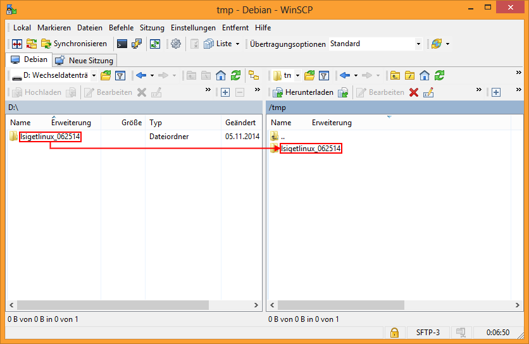This screenshot has height=344, width=529.
Task: Open the terminal console icon in toolbar
Action: tap(121, 44)
